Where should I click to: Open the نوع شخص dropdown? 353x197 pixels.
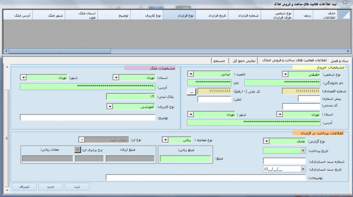point(285,74)
